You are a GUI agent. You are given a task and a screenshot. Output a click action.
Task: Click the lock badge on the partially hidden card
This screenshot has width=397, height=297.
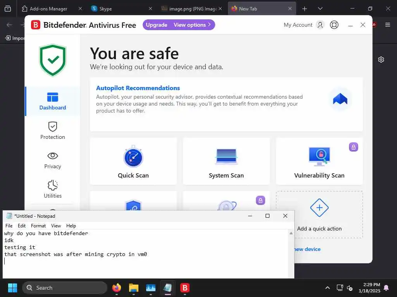(x=260, y=201)
